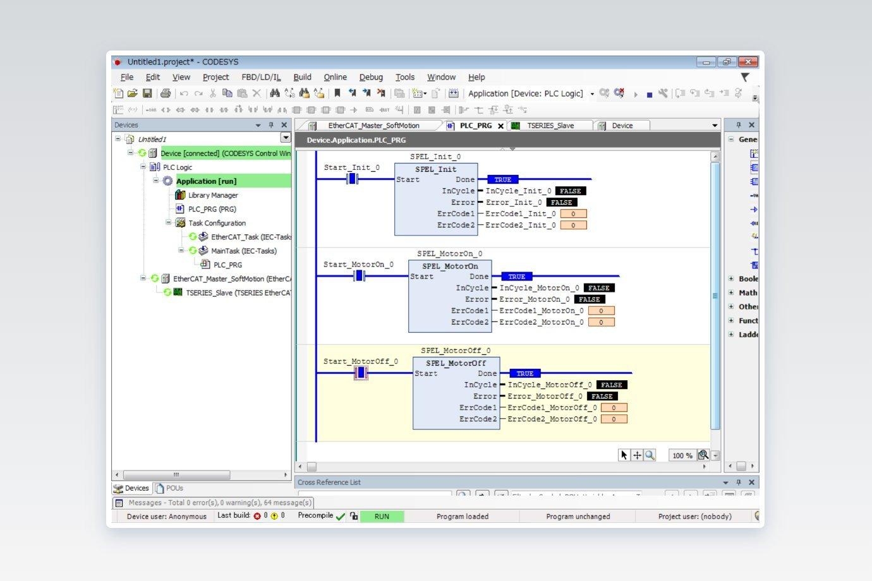Screen dimensions: 872x581
Task: Click the Jump arrow icon in ToolBox
Action: coord(754,209)
